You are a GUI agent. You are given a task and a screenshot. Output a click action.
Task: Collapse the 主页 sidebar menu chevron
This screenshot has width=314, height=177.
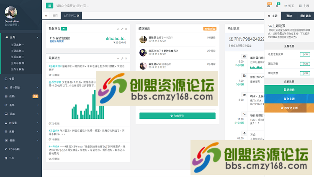[37, 37]
